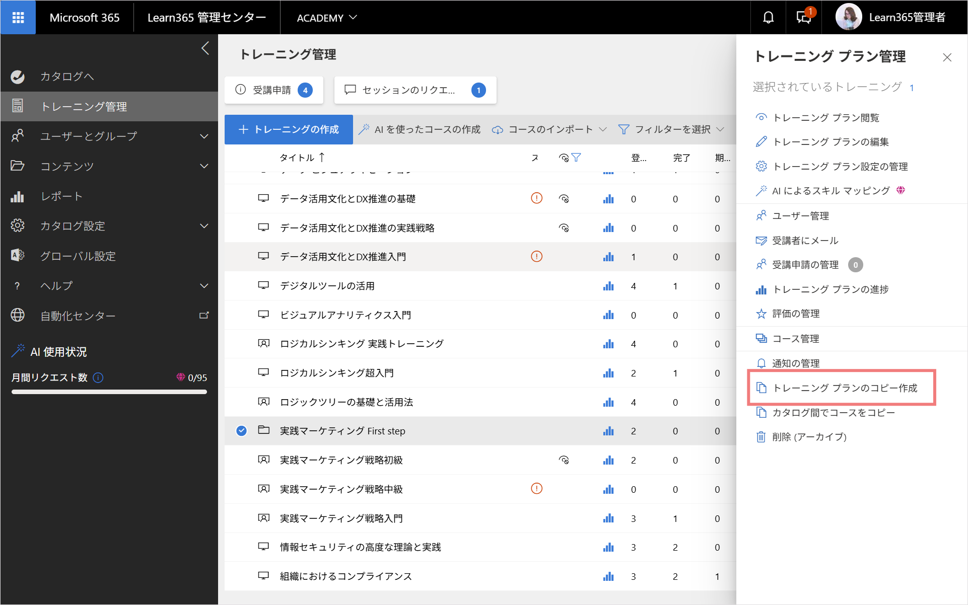The width and height of the screenshot is (968, 605).
Task: Click 削除 (アーカイブ) trash item
Action: point(801,437)
